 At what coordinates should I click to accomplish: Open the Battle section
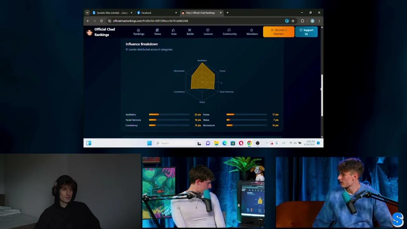190,32
